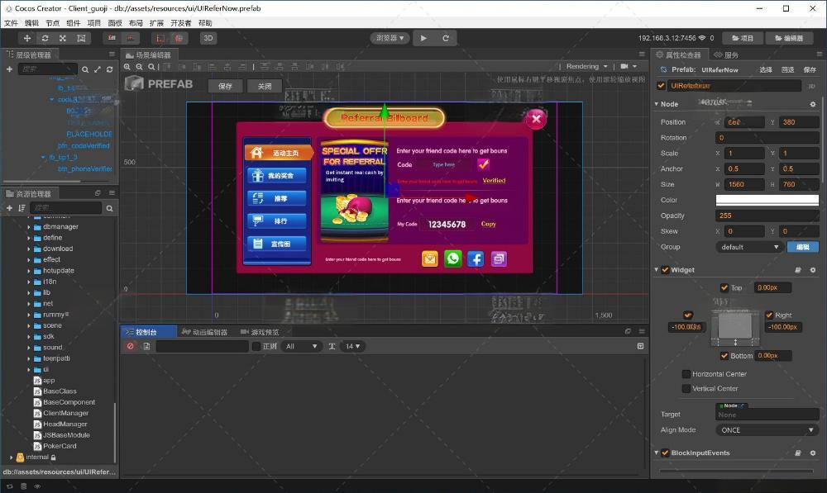
Task: Open the Group default dropdown
Action: click(750, 247)
